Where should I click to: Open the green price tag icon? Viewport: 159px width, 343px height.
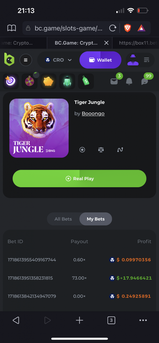tap(86, 81)
